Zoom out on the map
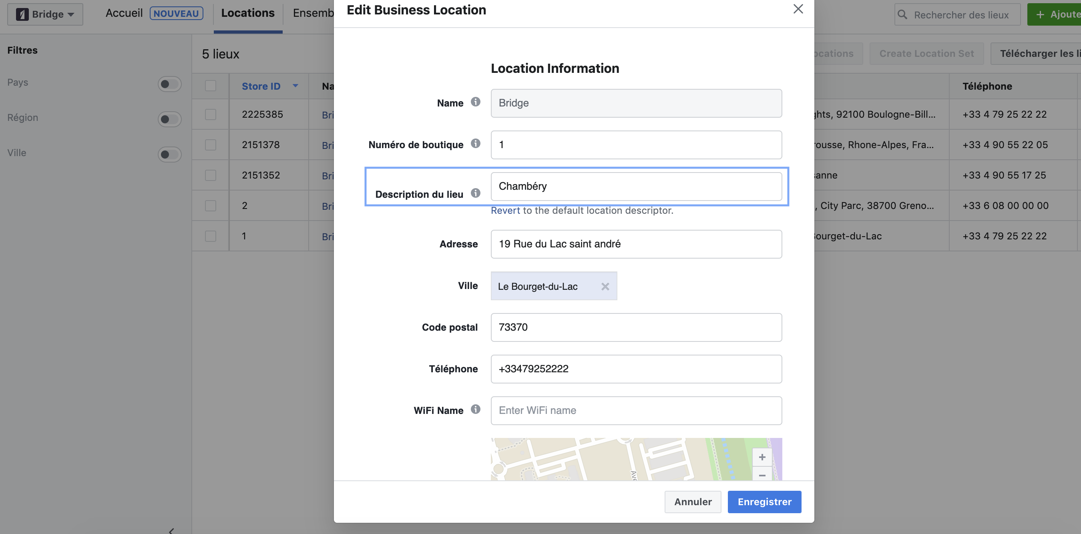This screenshot has width=1081, height=534. pyautogui.click(x=762, y=474)
